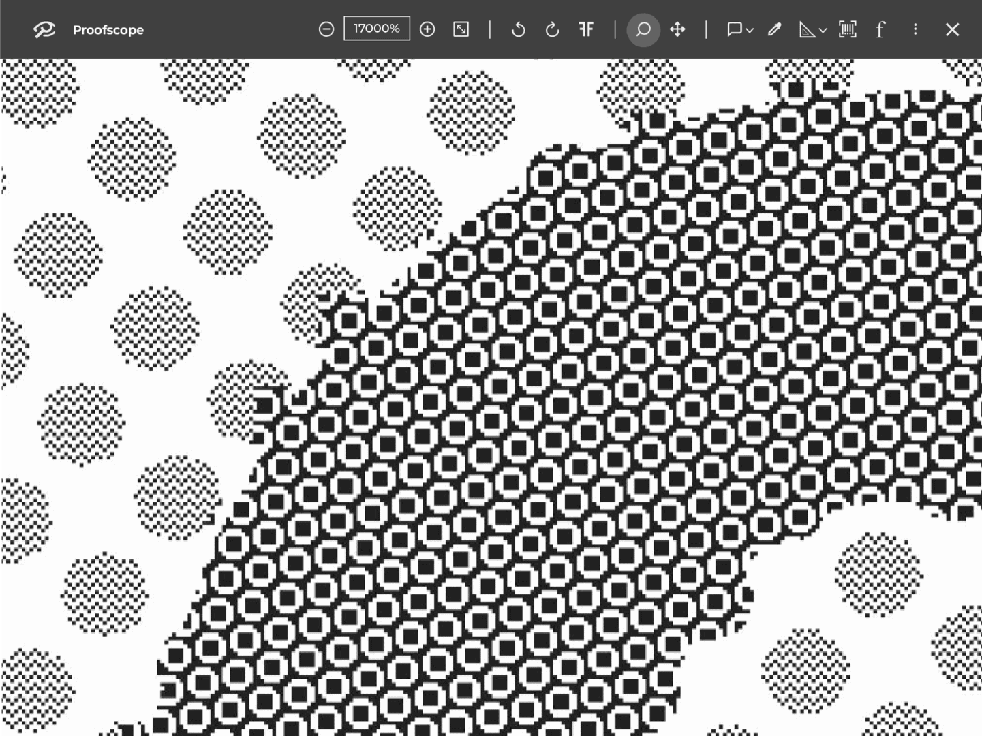Select the magnifier zoom tool

click(643, 29)
